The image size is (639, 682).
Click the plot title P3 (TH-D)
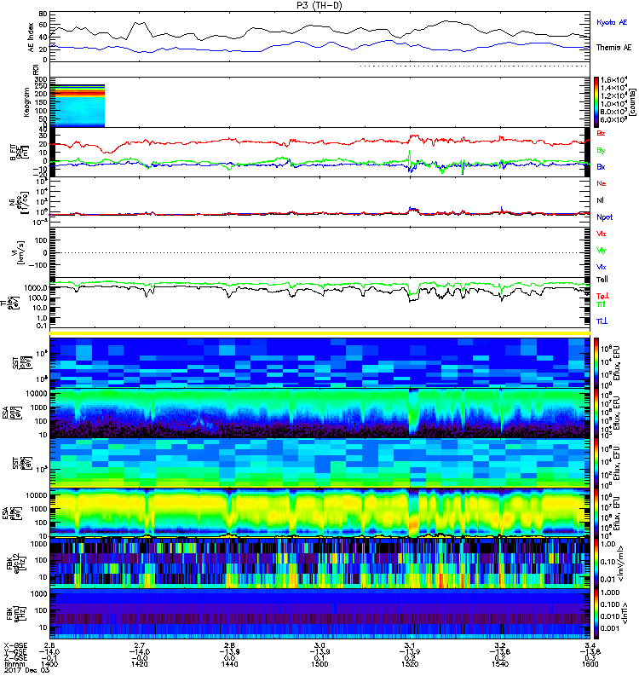point(319,6)
